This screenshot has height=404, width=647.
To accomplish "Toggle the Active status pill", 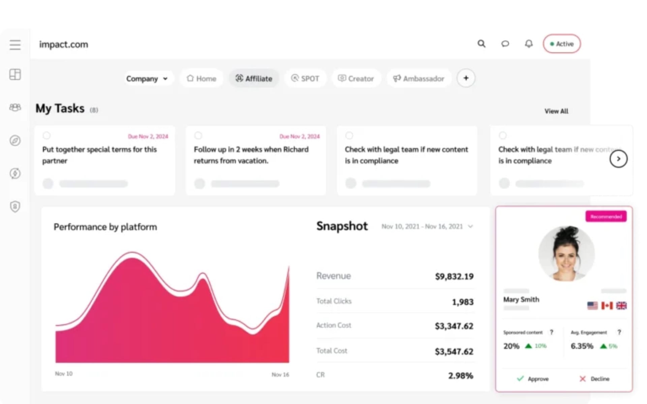I will click(561, 44).
